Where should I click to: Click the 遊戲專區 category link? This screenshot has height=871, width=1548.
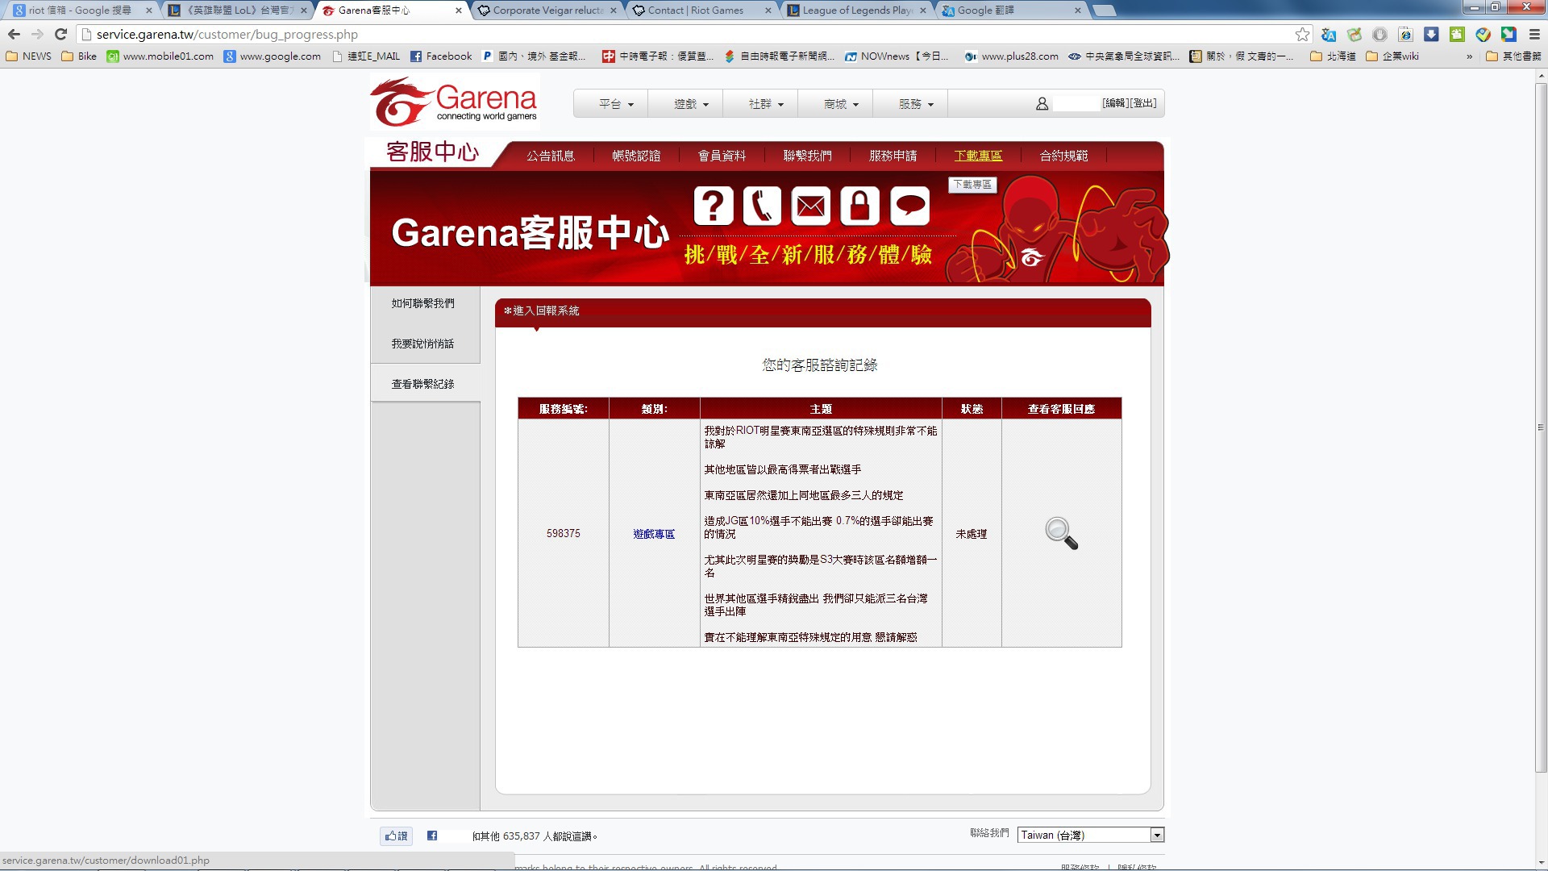coord(654,534)
